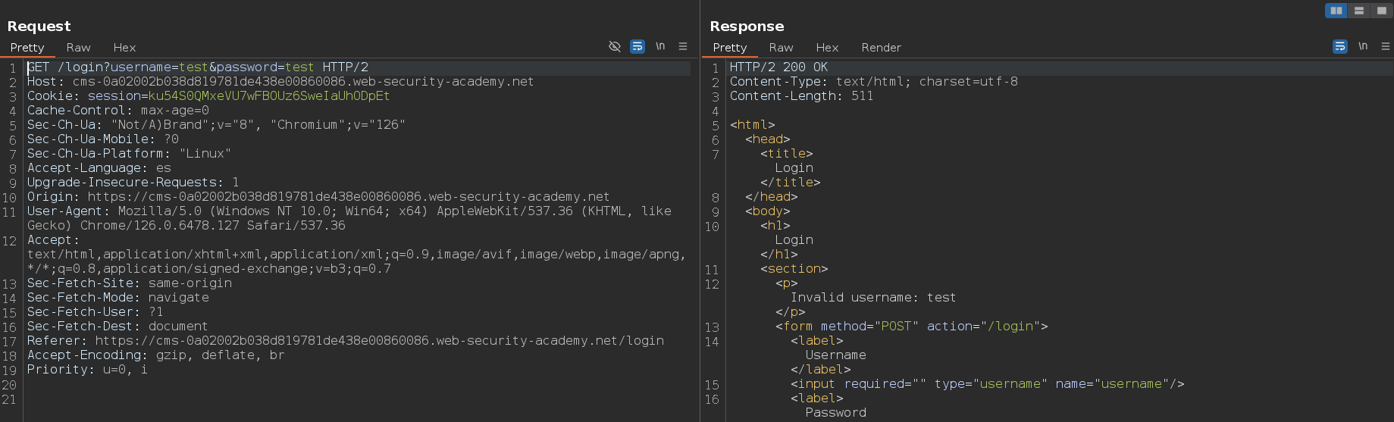Image resolution: width=1394 pixels, height=422 pixels.
Task: Switch Response view to Hex tab
Action: tap(827, 47)
